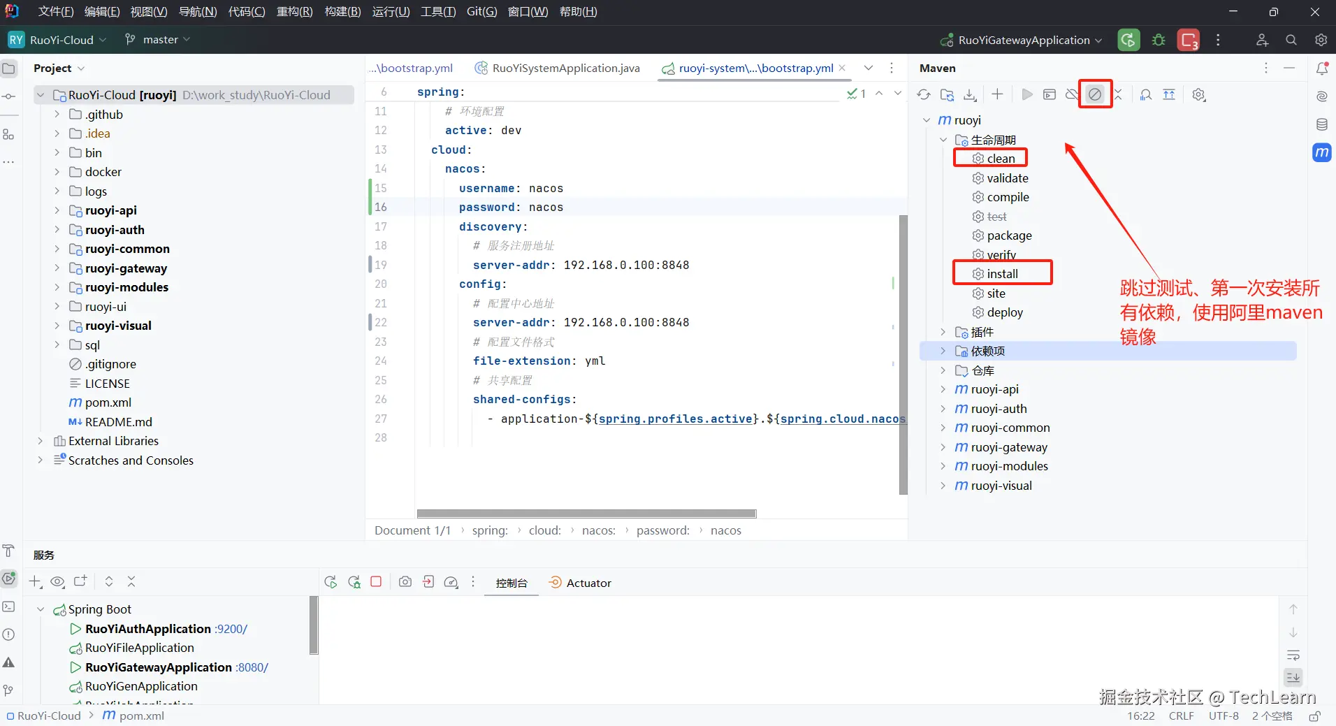This screenshot has width=1336, height=726.
Task: Open the Git(G) menu
Action: [482, 12]
